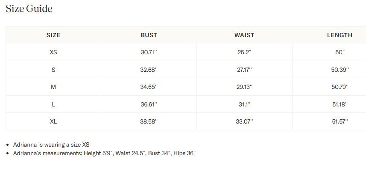
Task: Click the 34.65" bust value for medium
Action: (x=149, y=87)
